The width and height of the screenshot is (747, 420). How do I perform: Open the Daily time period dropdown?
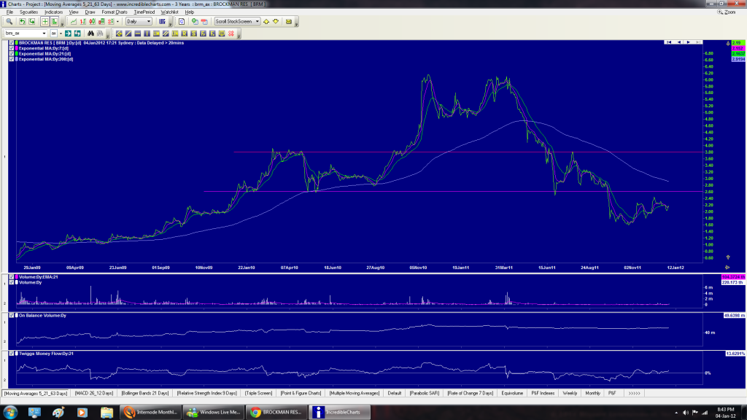[139, 21]
